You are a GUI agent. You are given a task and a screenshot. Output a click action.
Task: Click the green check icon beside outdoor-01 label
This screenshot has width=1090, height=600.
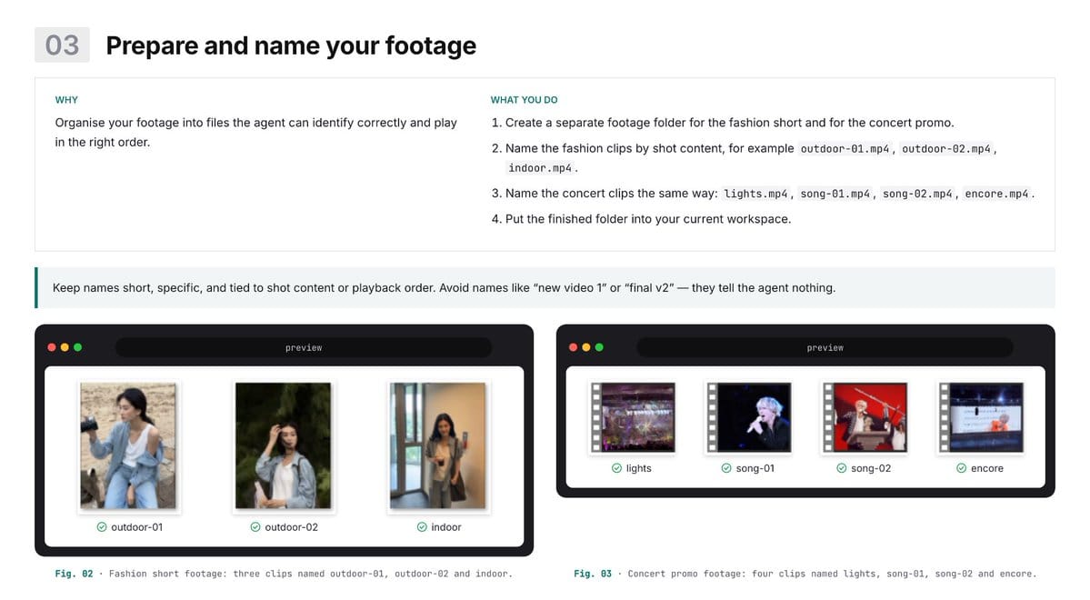102,527
